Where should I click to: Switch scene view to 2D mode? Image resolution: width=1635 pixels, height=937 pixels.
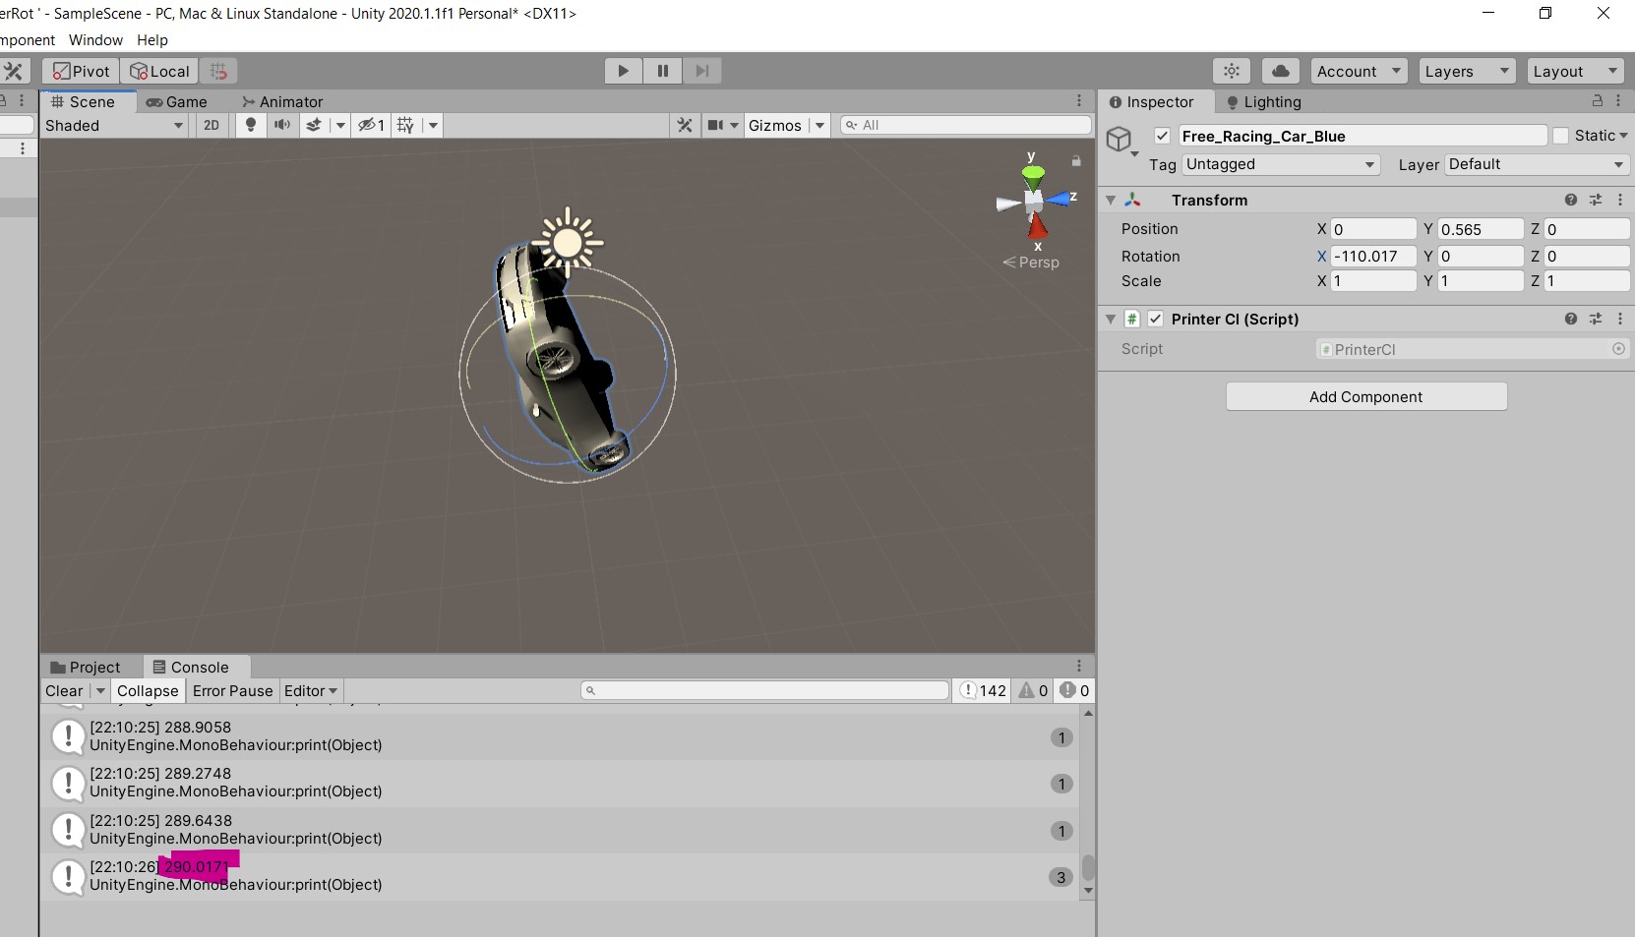tap(211, 125)
